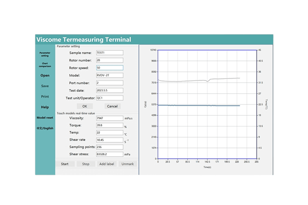
Task: Click the Test date field
Action: (109, 90)
